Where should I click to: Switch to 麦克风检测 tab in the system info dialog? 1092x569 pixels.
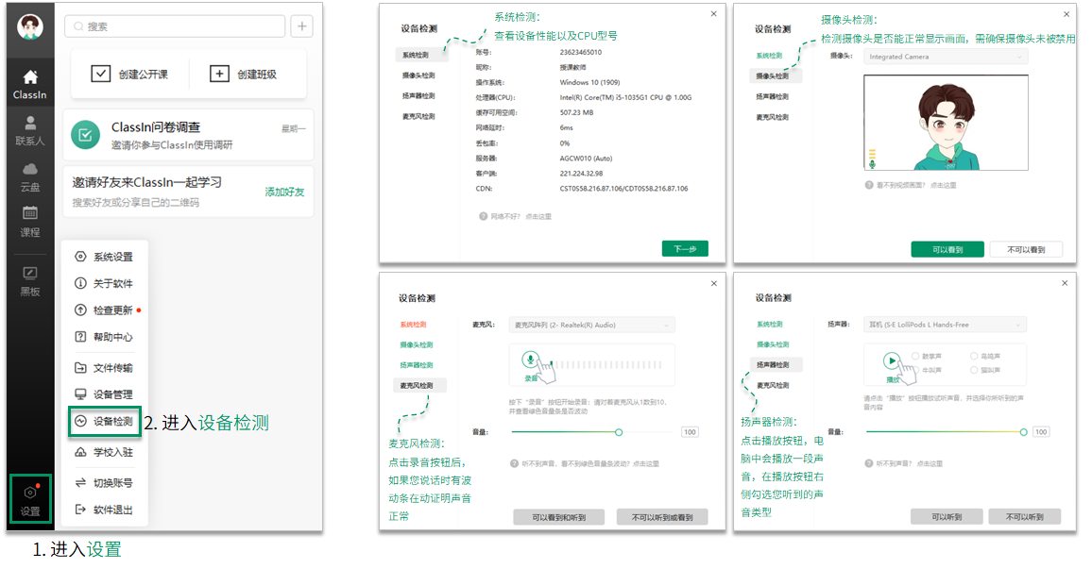pyautogui.click(x=418, y=116)
